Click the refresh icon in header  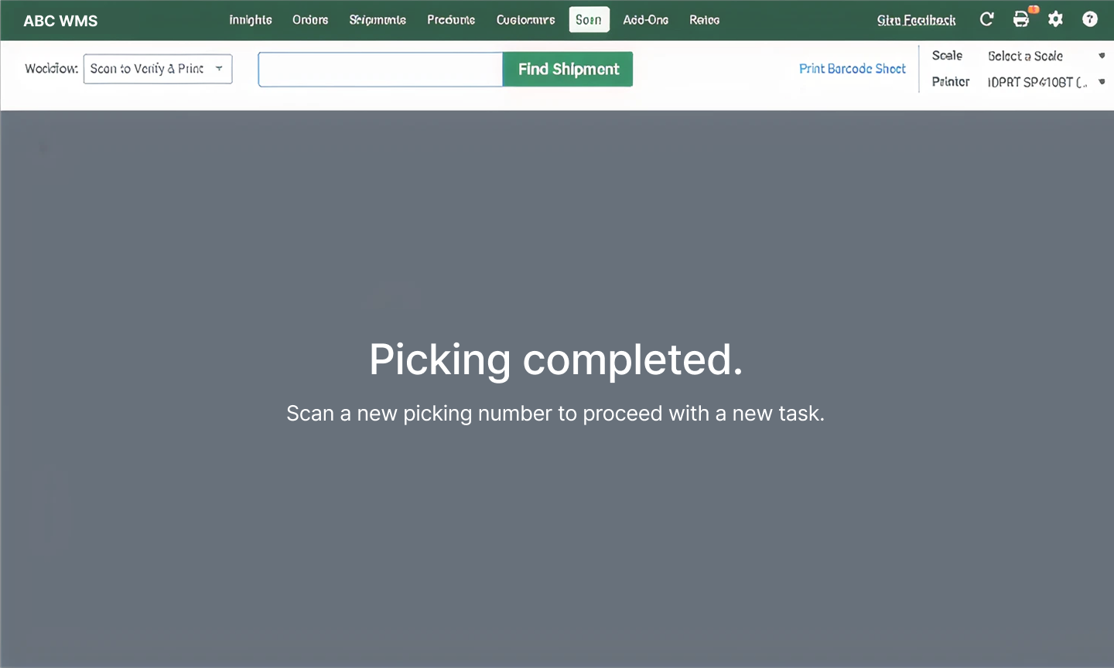click(986, 19)
